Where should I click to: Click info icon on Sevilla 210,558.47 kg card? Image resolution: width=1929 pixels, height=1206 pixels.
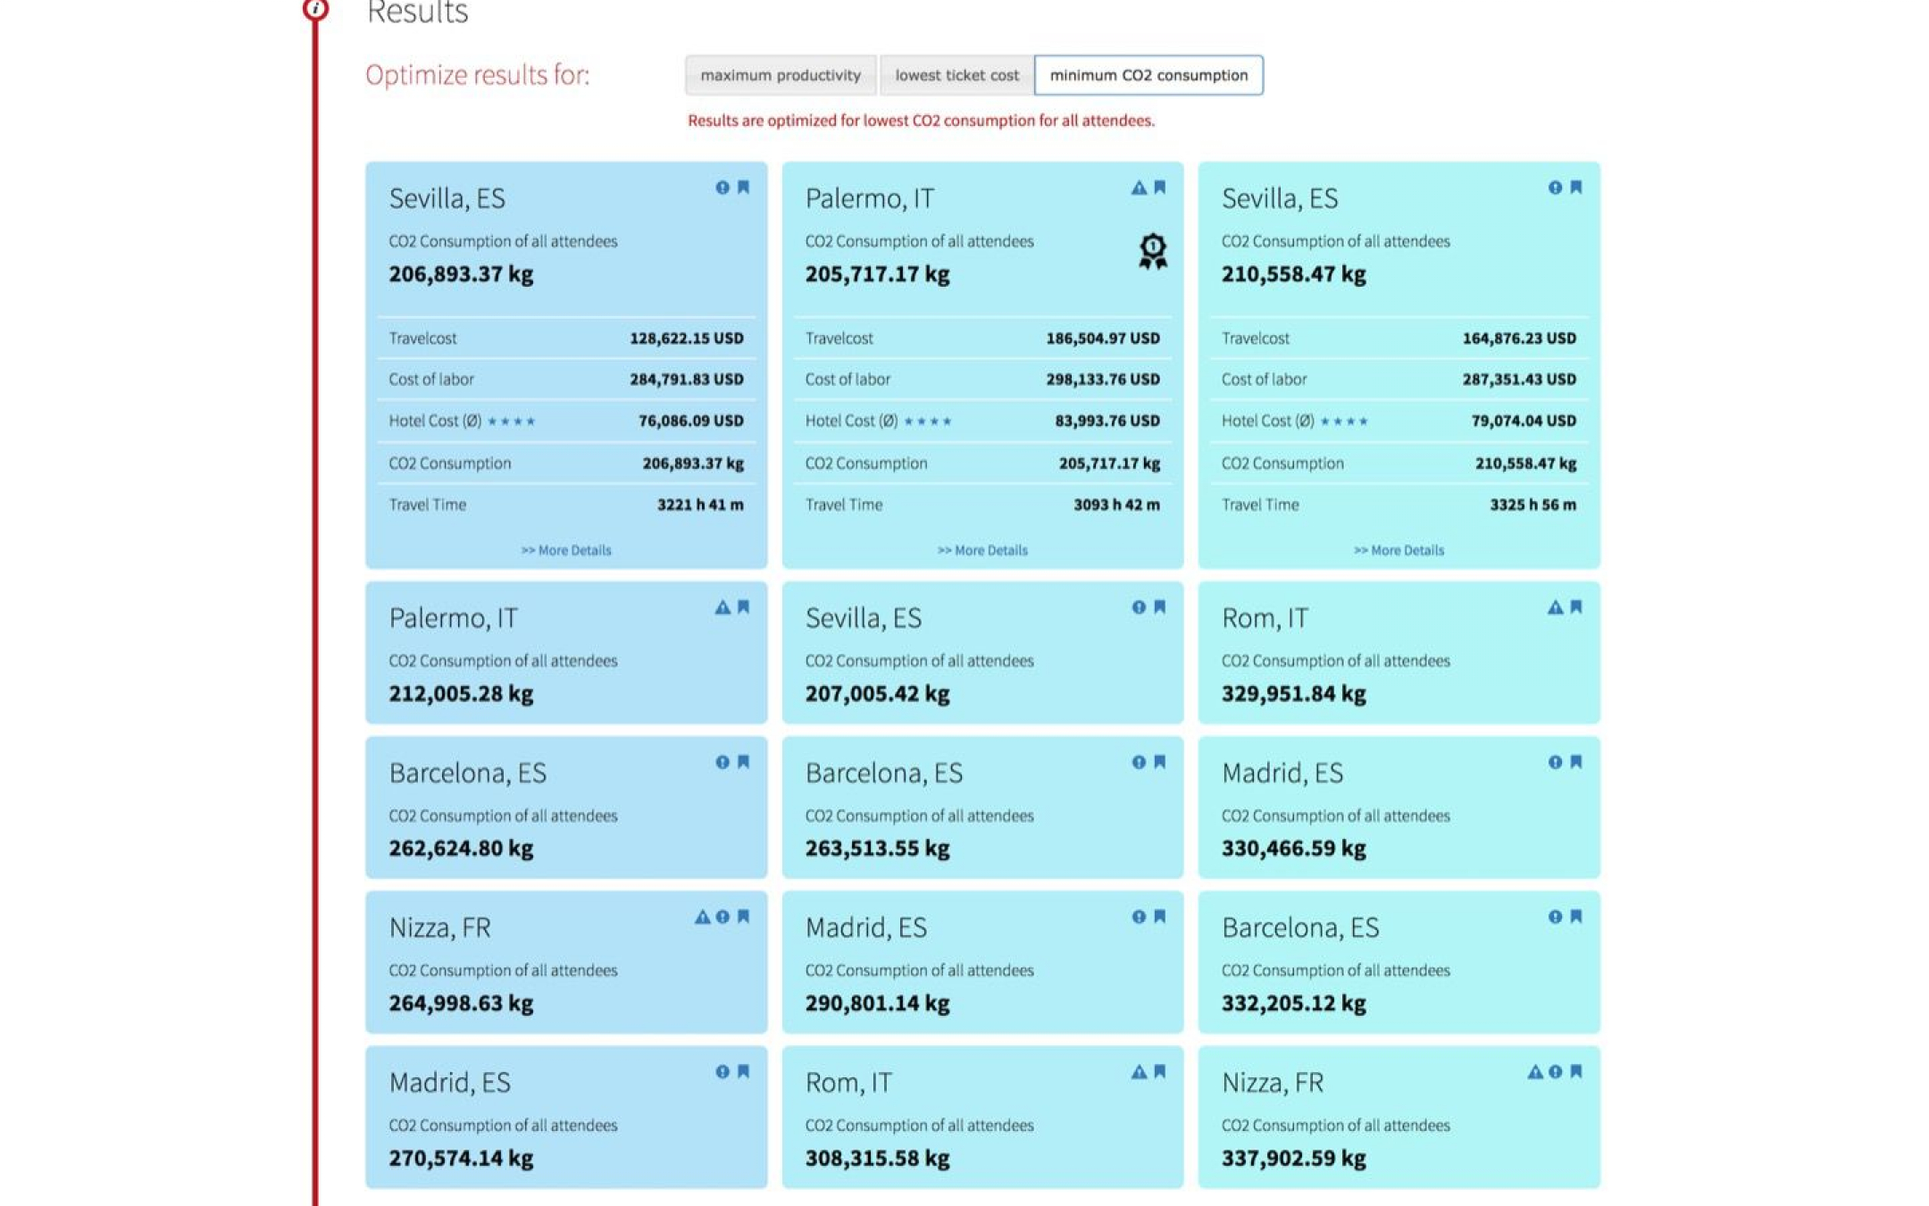pyautogui.click(x=1555, y=187)
